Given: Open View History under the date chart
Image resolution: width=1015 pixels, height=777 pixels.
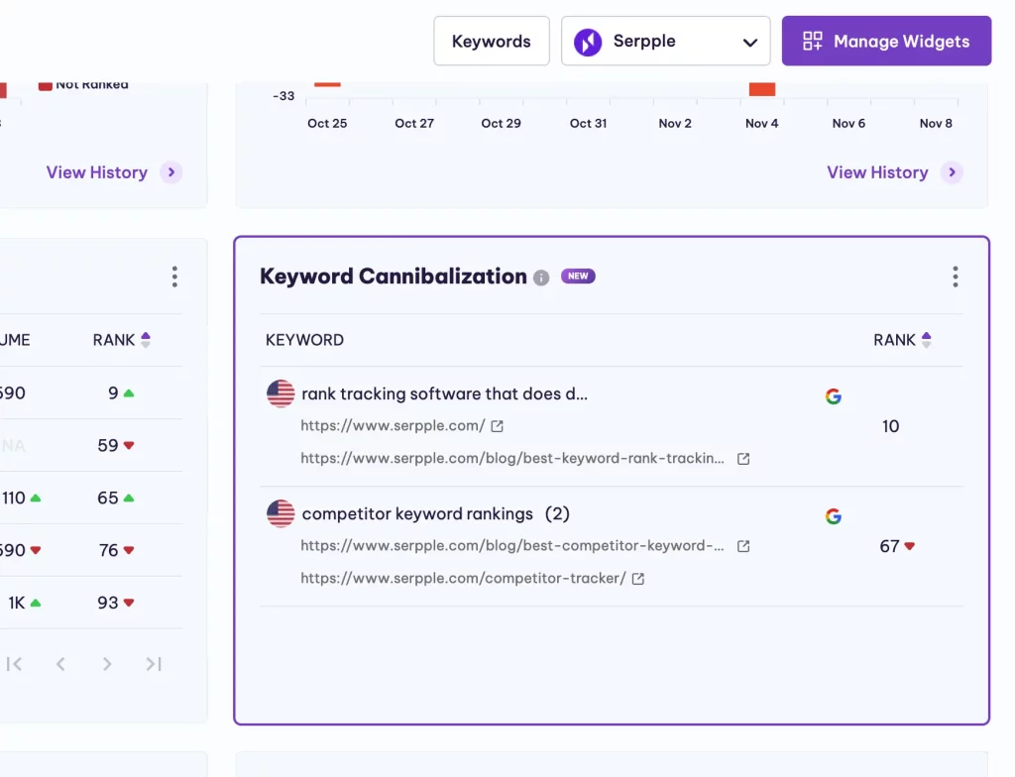Looking at the screenshot, I should click(877, 172).
